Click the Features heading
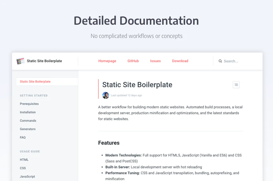 [109, 143]
